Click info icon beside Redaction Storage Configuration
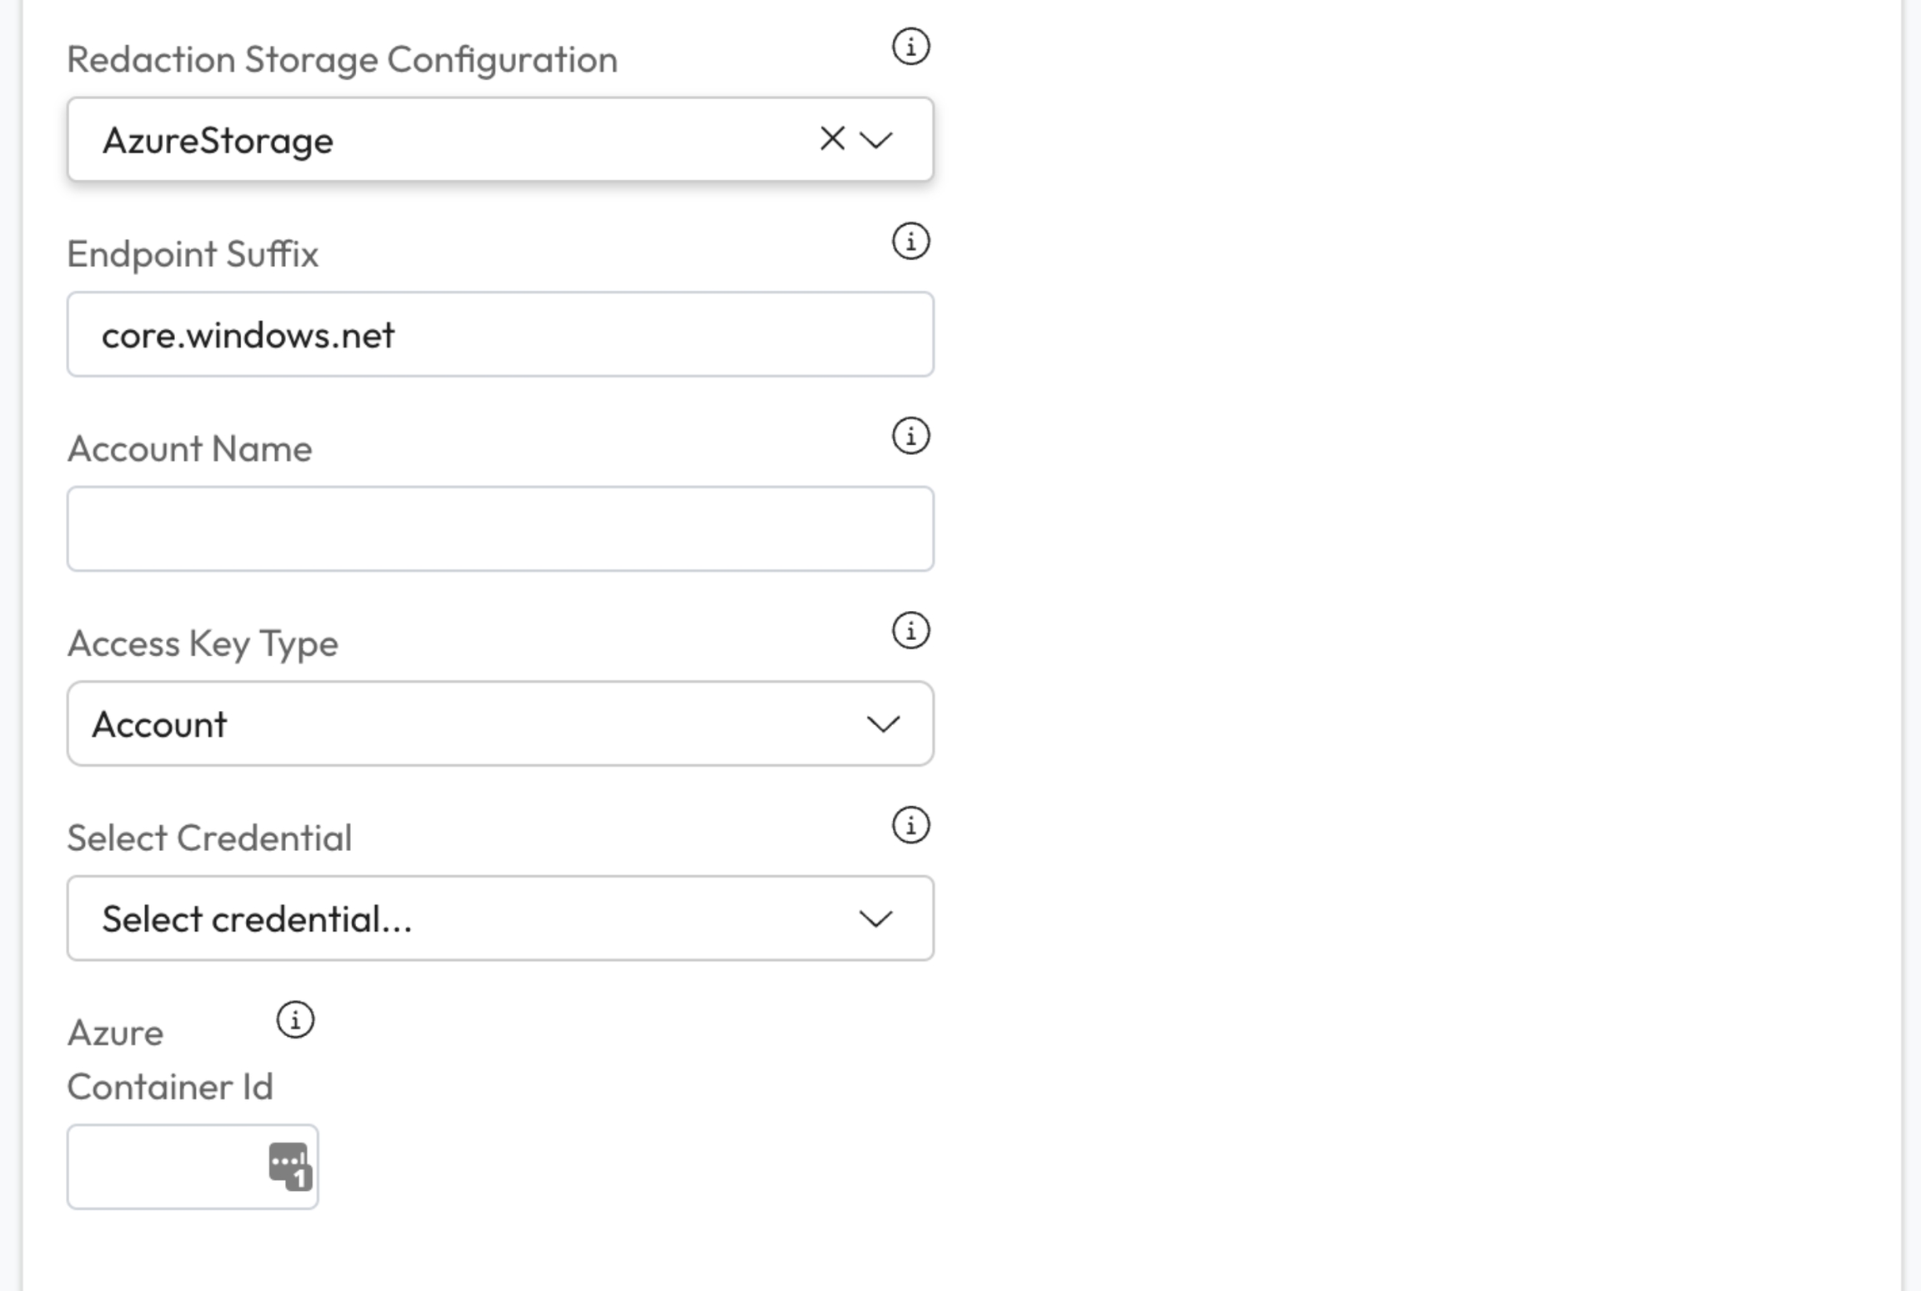The image size is (1921, 1291). pyautogui.click(x=910, y=47)
